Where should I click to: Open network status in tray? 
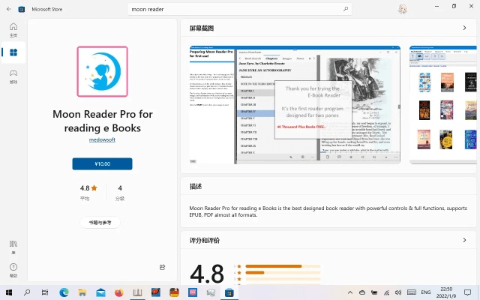pos(386,292)
